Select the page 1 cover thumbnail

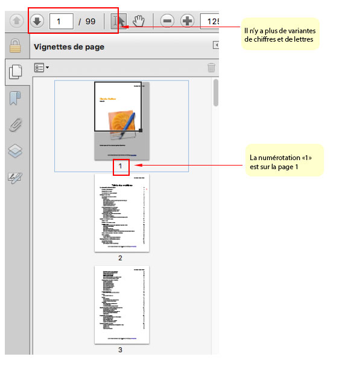click(122, 121)
